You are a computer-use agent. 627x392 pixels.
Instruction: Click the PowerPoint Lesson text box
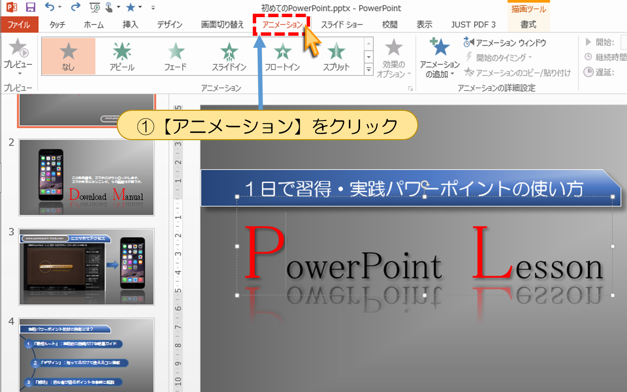tap(425, 246)
